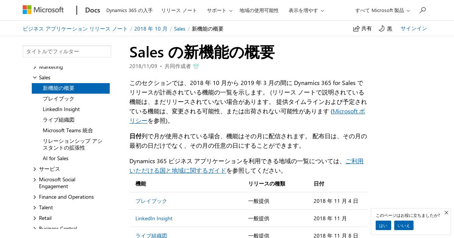Open ライブ組織図 link in the table
The height and width of the screenshot is (238, 454).
(x=151, y=235)
